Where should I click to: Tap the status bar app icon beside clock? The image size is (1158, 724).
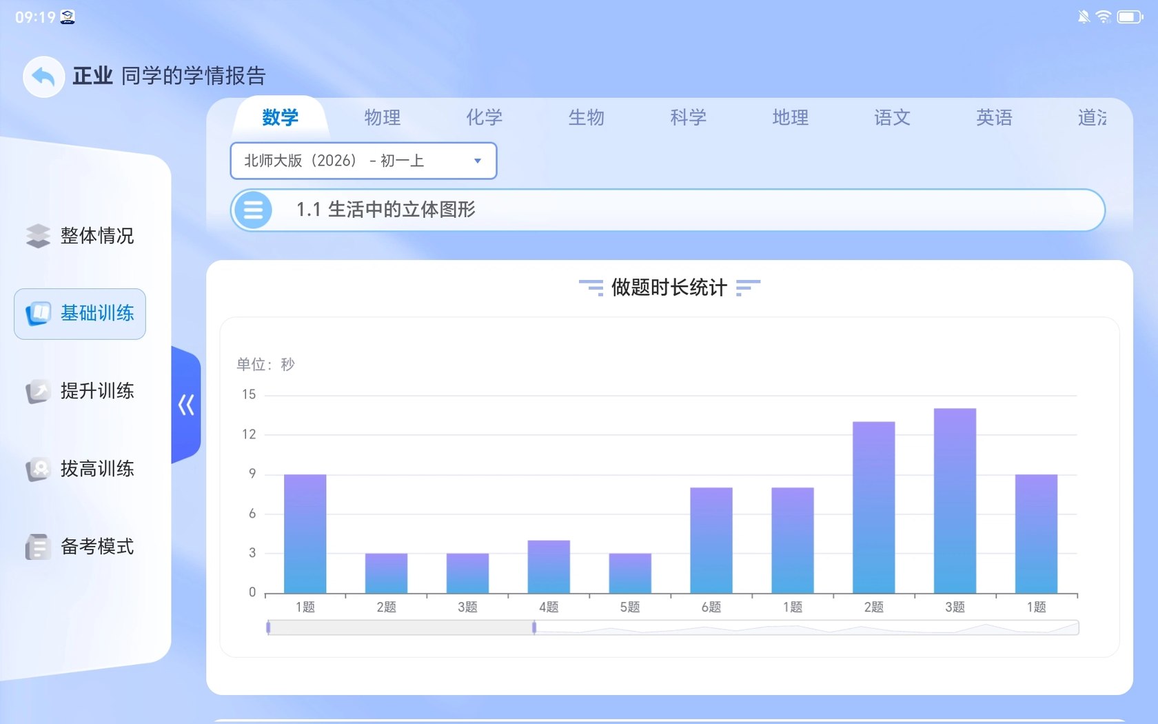coord(68,17)
